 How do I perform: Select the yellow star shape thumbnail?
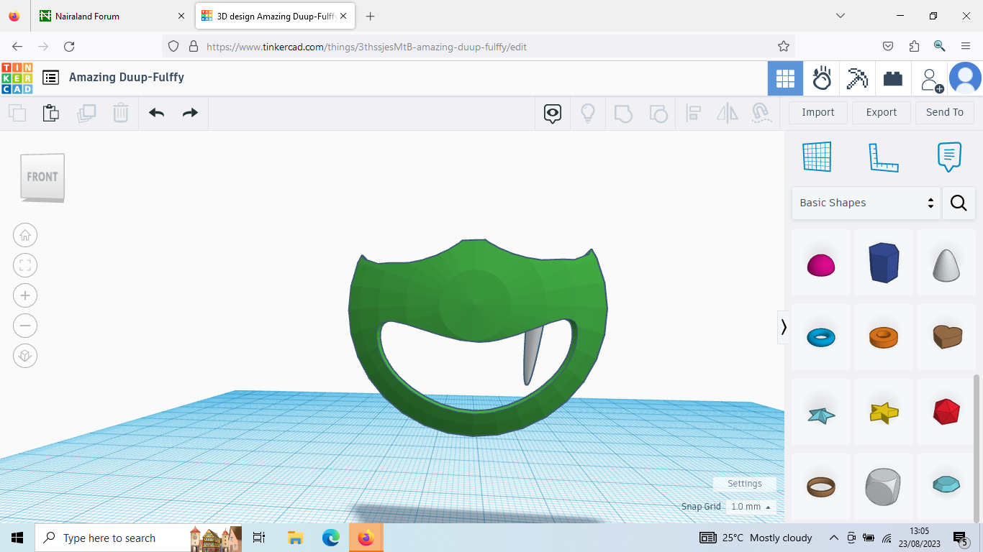click(884, 412)
